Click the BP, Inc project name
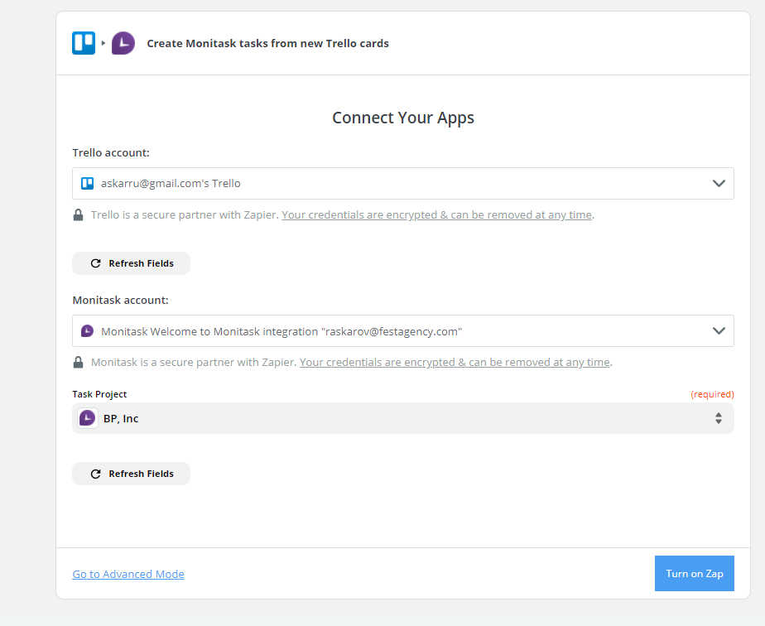This screenshot has width=765, height=626. [121, 419]
